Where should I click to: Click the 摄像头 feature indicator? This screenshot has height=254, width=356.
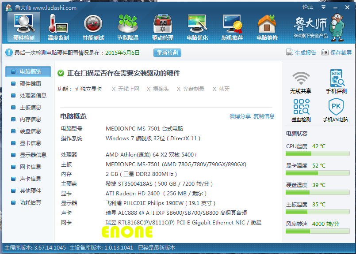[x=158, y=89]
